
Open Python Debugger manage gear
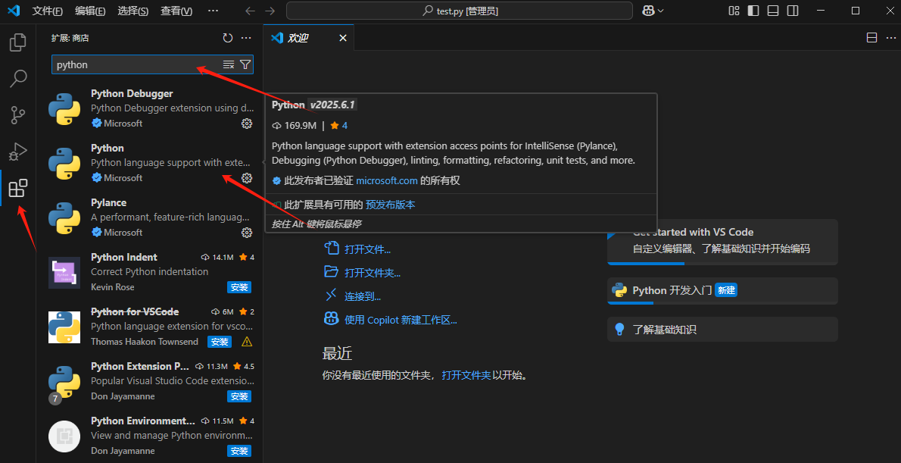[247, 123]
